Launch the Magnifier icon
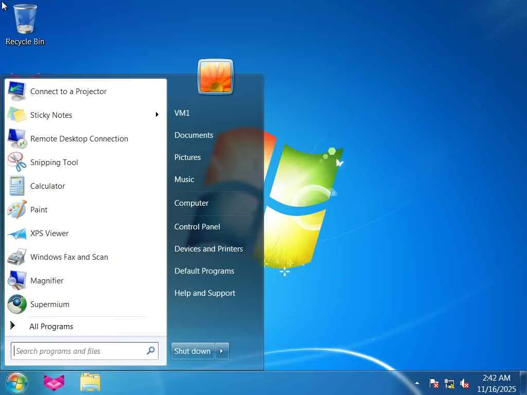The width and height of the screenshot is (527, 395). (17, 280)
